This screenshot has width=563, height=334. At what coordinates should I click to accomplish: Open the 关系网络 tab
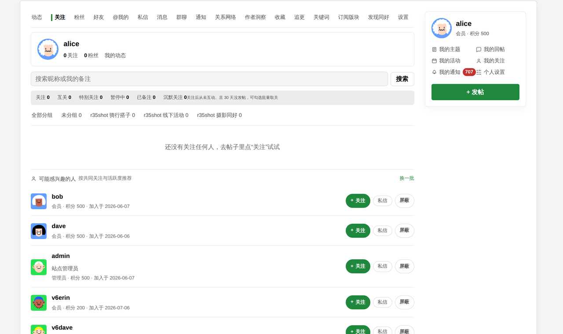click(x=225, y=17)
